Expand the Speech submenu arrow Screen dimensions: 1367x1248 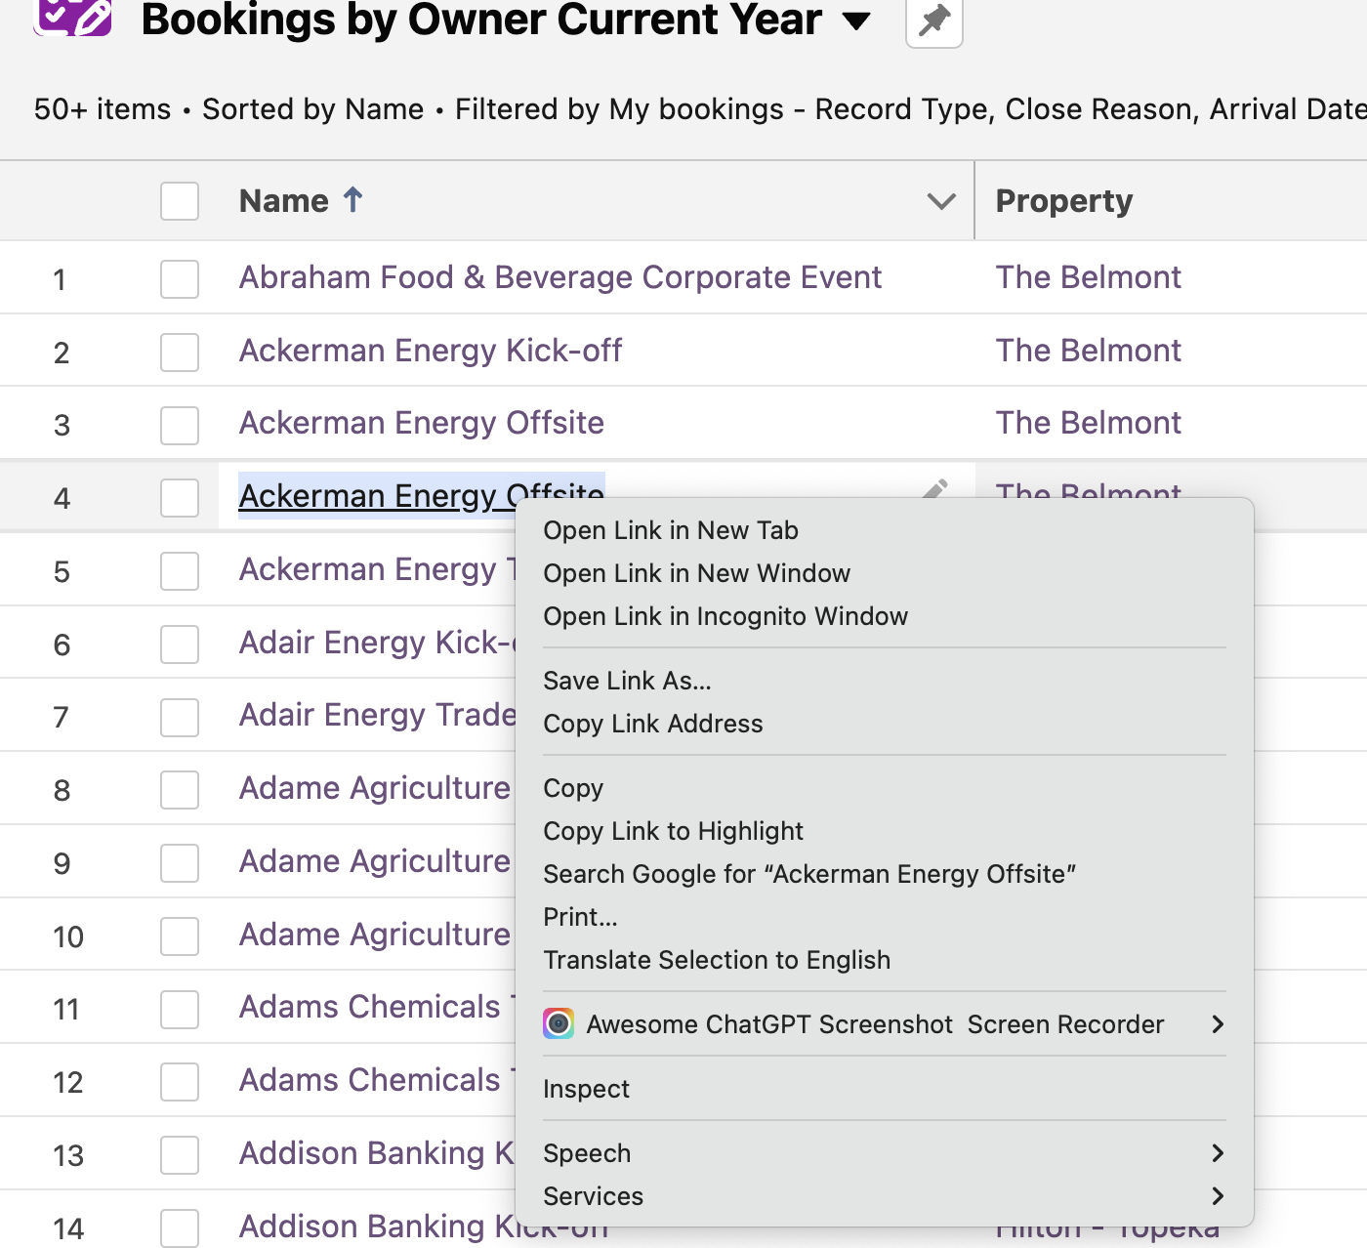pyautogui.click(x=1218, y=1153)
